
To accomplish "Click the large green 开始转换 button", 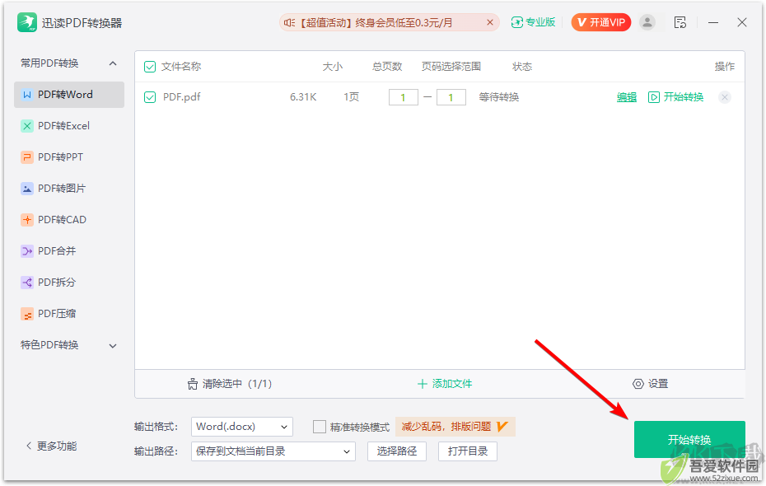I will pos(689,439).
